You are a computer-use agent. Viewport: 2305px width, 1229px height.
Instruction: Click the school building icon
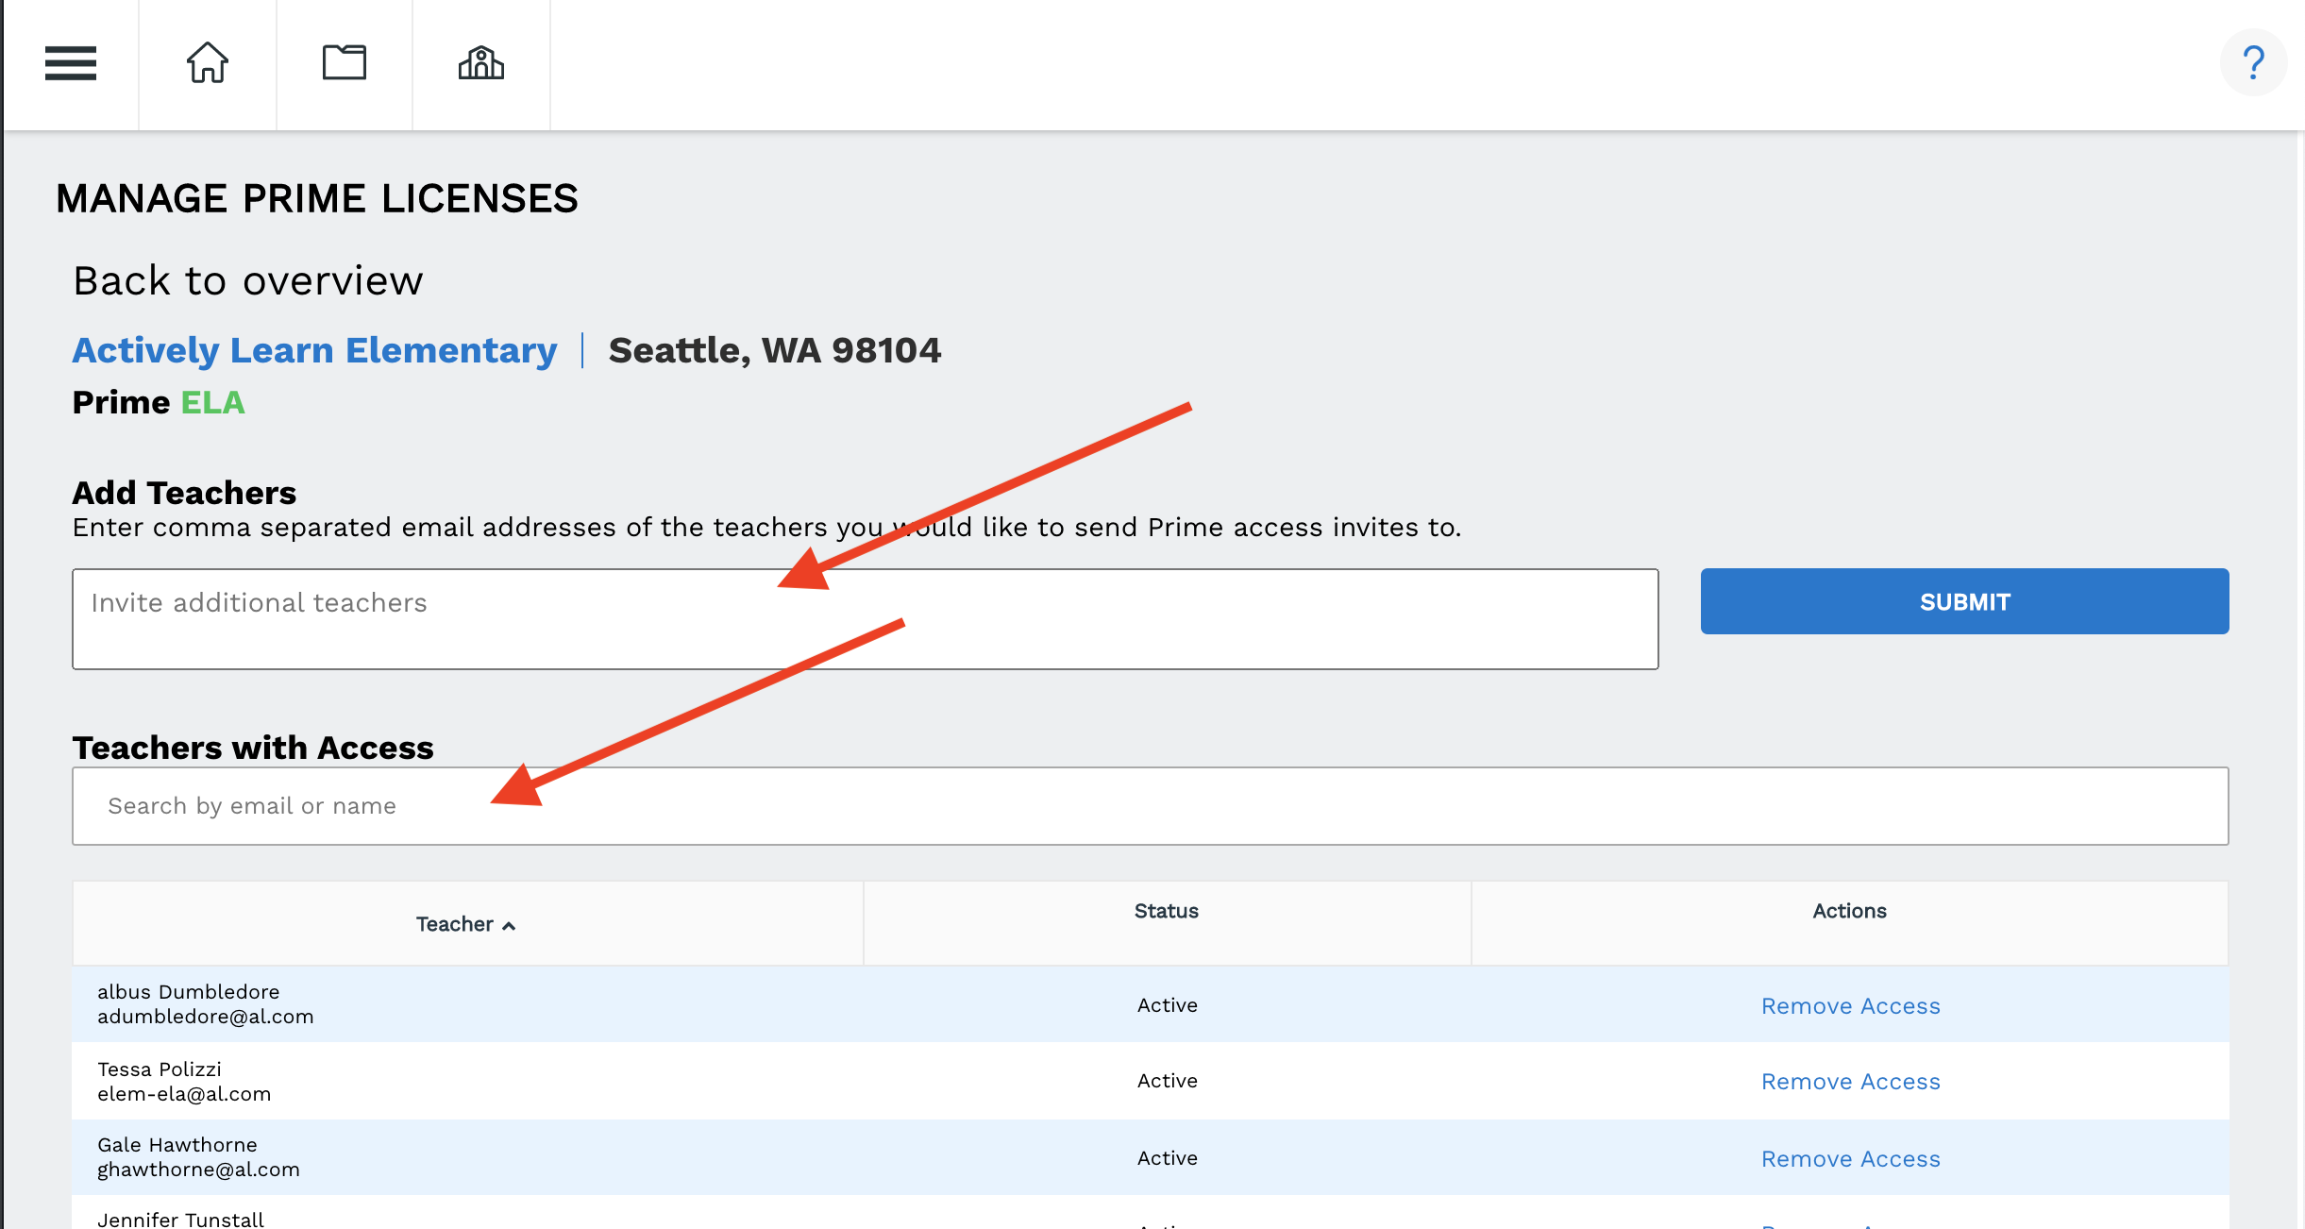click(481, 63)
